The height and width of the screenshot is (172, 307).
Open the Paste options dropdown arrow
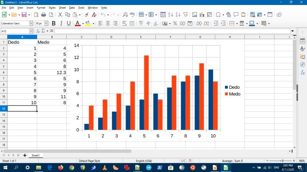point(79,15)
